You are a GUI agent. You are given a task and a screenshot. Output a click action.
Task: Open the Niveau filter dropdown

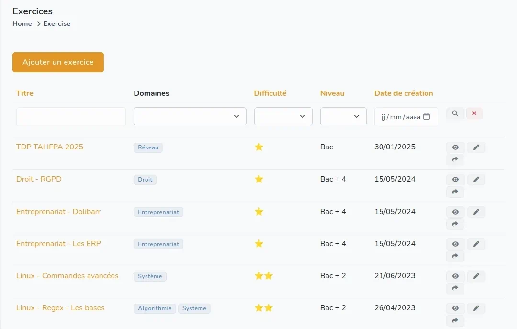(343, 116)
